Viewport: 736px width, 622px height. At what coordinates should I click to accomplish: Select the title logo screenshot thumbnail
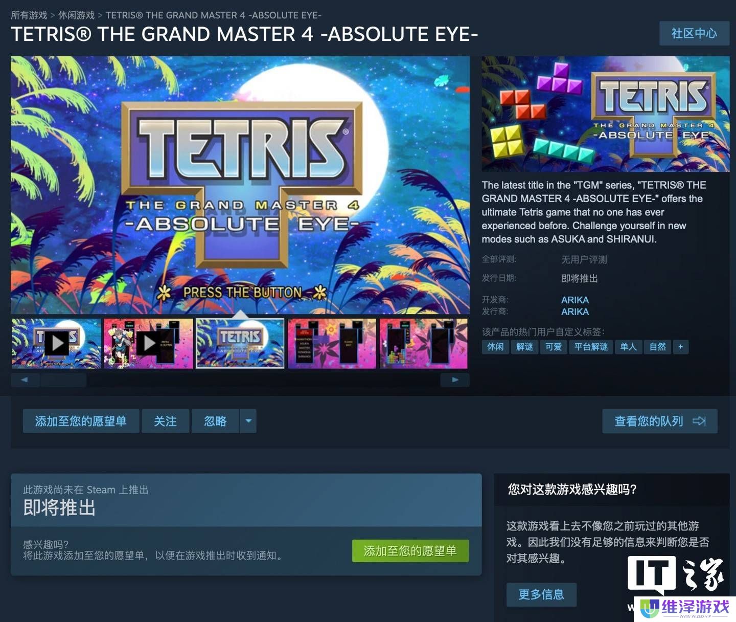click(x=240, y=343)
